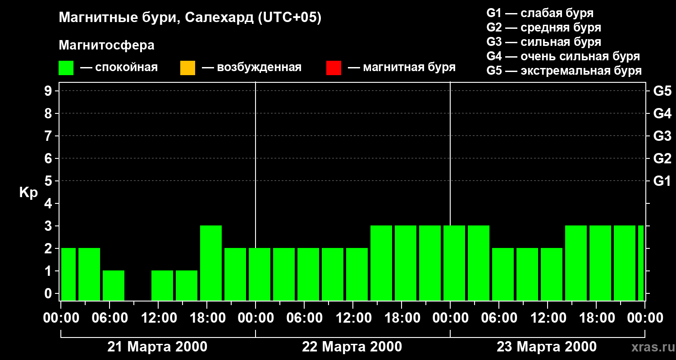Click the 'G3 — сильная буря' legend line
The height and width of the screenshot is (360, 676).
tap(544, 42)
